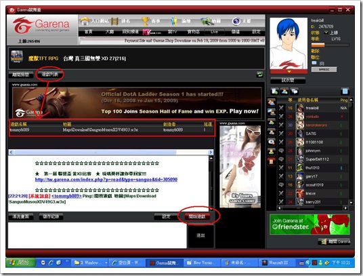Image resolution: width=363 pixels, height=276 pixels.
Task: Open the Windows 開始 Start button
Action: pos(20,263)
